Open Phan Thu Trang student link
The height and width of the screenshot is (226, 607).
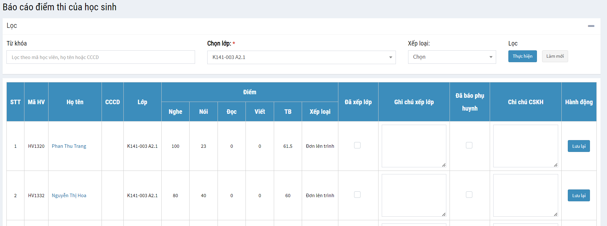(69, 146)
